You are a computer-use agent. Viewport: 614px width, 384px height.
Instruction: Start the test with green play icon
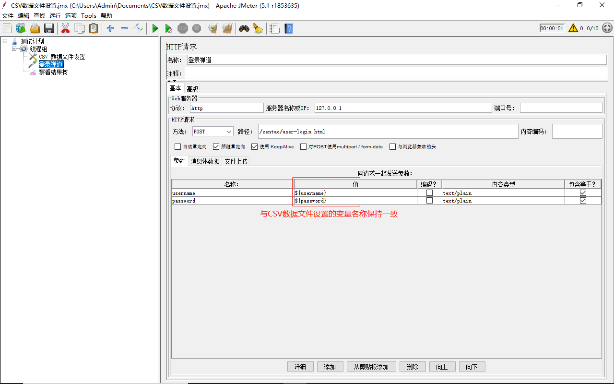pyautogui.click(x=155, y=28)
